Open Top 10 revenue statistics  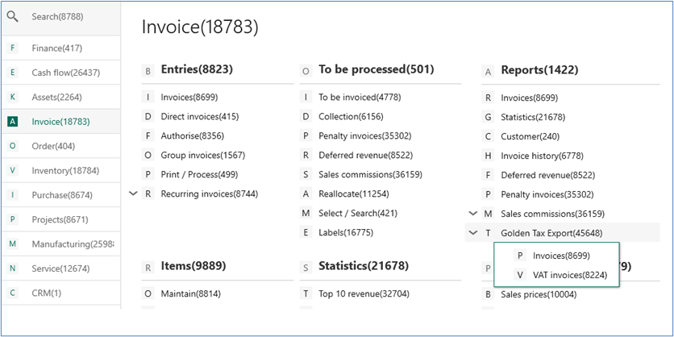point(364,294)
